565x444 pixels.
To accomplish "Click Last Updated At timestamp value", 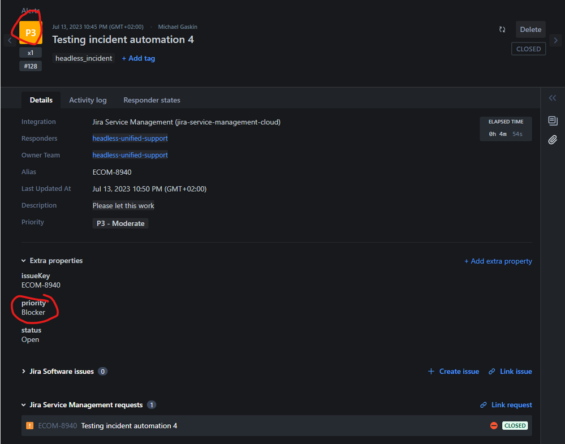I will click(149, 189).
